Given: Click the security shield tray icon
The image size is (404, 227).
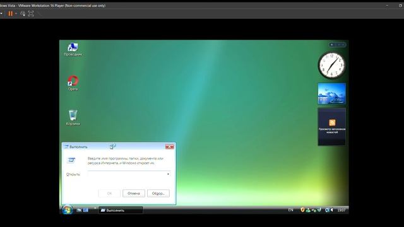Looking at the screenshot, I should (302, 210).
